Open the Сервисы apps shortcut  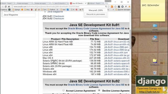pyautogui.click(x=4, y=10)
